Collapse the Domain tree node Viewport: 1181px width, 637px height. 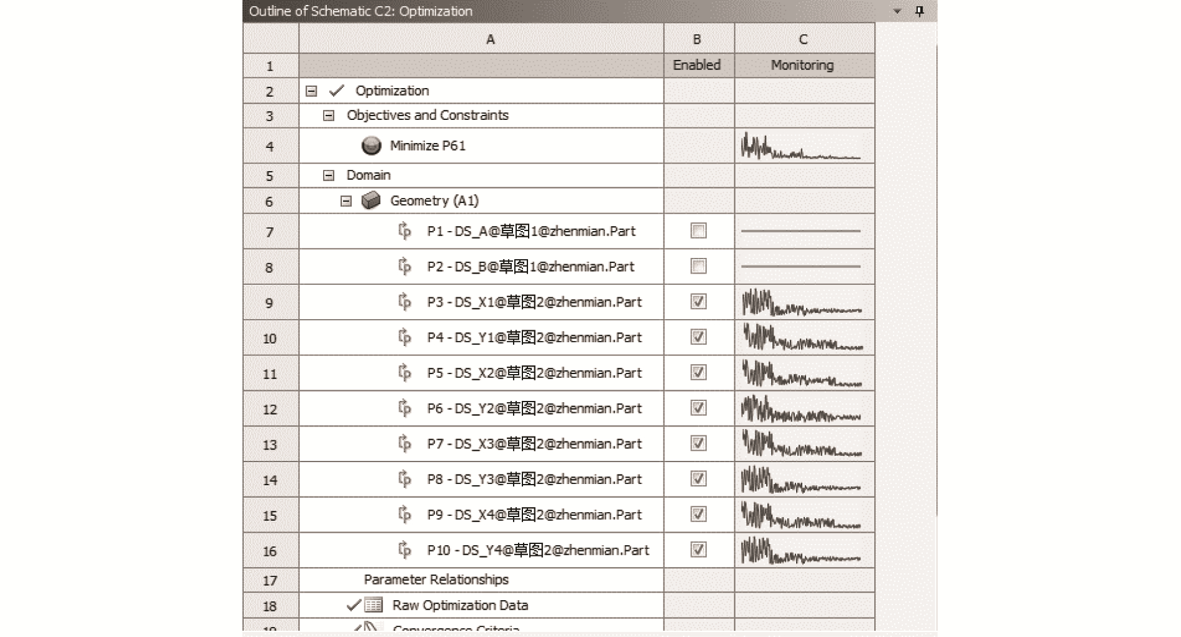click(x=329, y=175)
